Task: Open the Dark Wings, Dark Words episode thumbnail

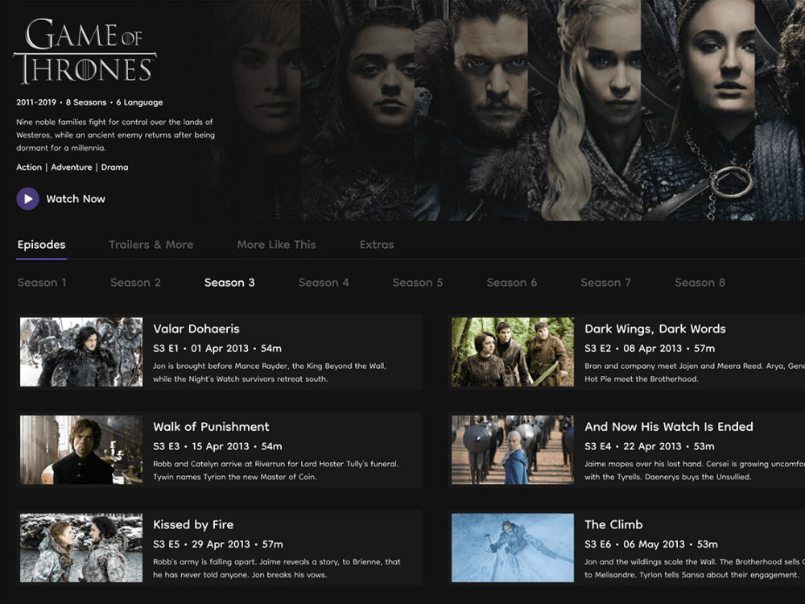Action: [513, 351]
